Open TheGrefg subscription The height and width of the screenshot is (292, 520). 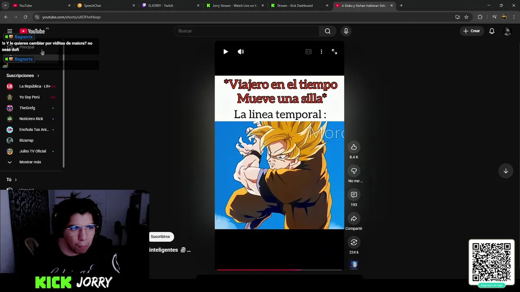pos(31,108)
